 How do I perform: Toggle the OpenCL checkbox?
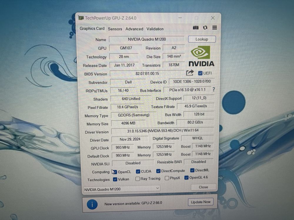click(115, 172)
